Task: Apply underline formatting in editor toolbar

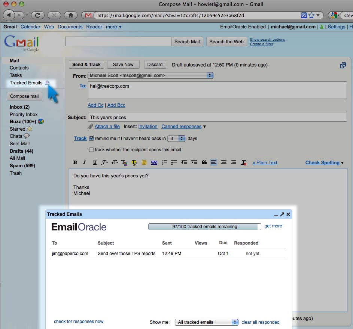Action: tap(95, 162)
